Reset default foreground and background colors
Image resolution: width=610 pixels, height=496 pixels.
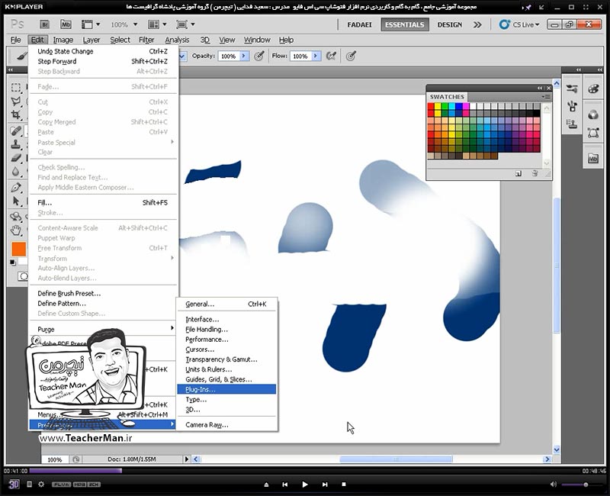point(13,262)
